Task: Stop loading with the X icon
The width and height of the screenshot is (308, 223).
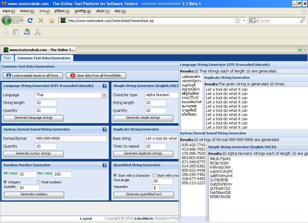Action: [41, 20]
